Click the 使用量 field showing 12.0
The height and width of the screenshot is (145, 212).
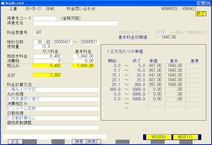pos(42,47)
